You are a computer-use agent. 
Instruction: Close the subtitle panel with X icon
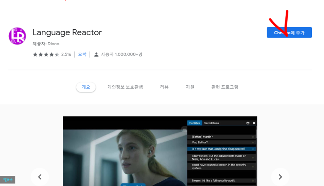254,123
